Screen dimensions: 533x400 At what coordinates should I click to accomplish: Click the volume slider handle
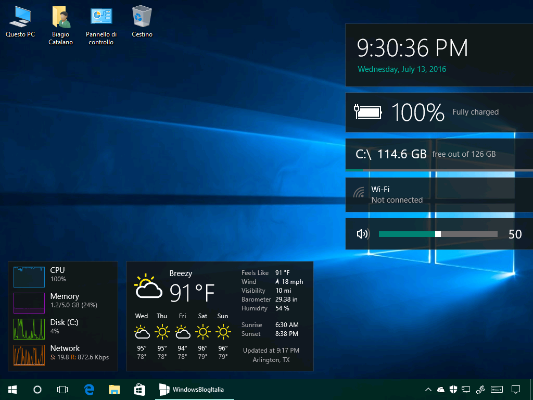(438, 234)
